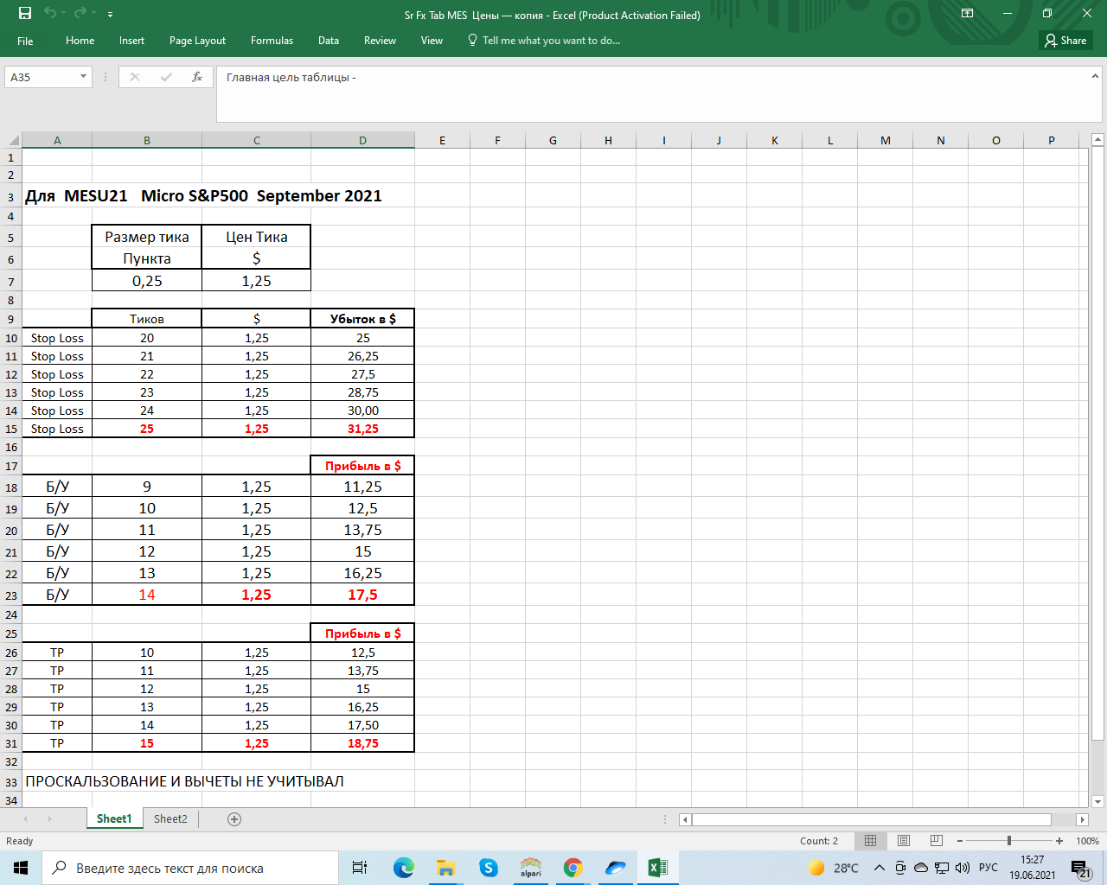Expand the formula bar
The image size is (1107, 885).
point(1095,77)
